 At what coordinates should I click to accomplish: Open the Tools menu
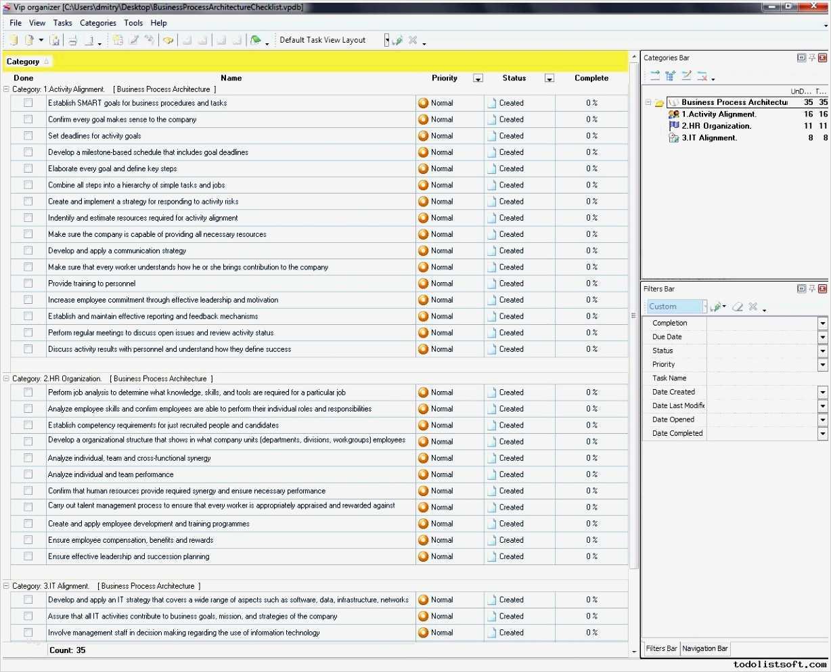(133, 23)
